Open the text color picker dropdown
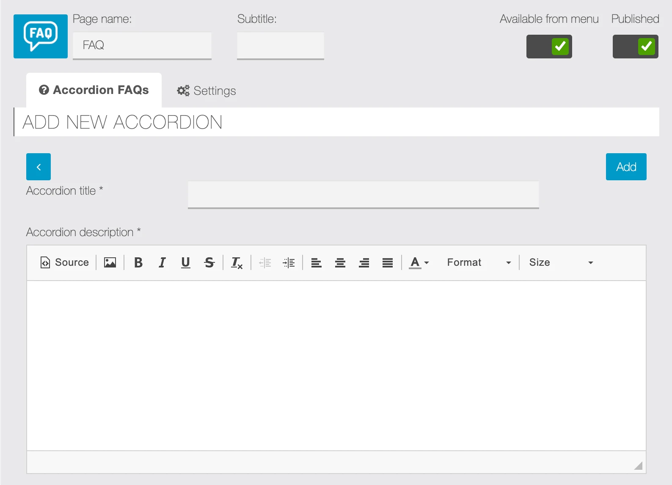 click(419, 262)
